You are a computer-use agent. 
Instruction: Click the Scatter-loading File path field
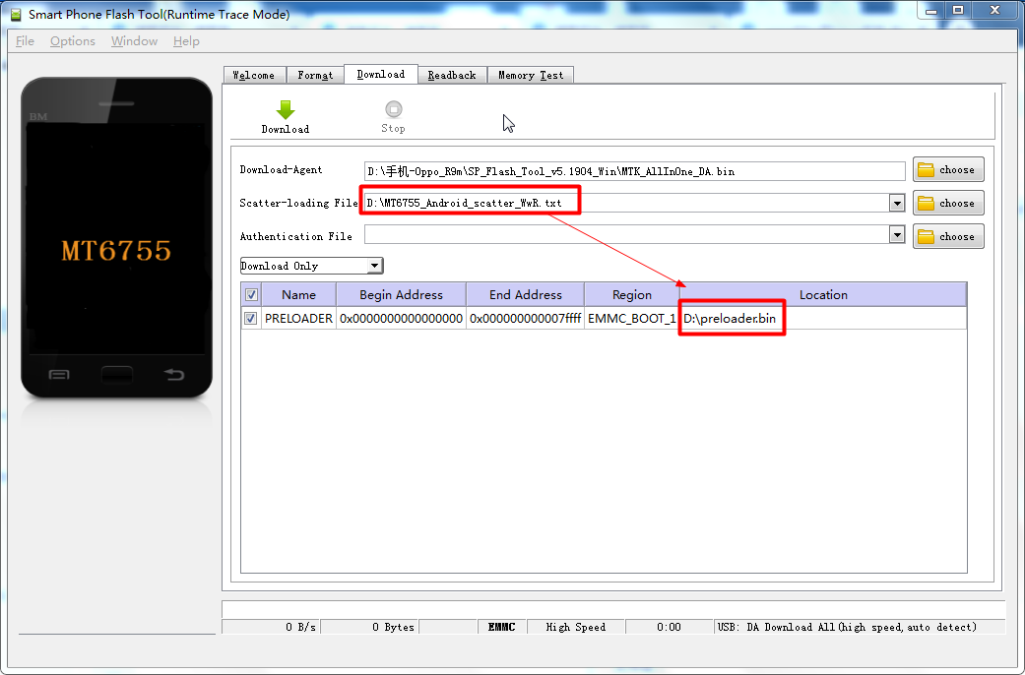[x=626, y=204]
